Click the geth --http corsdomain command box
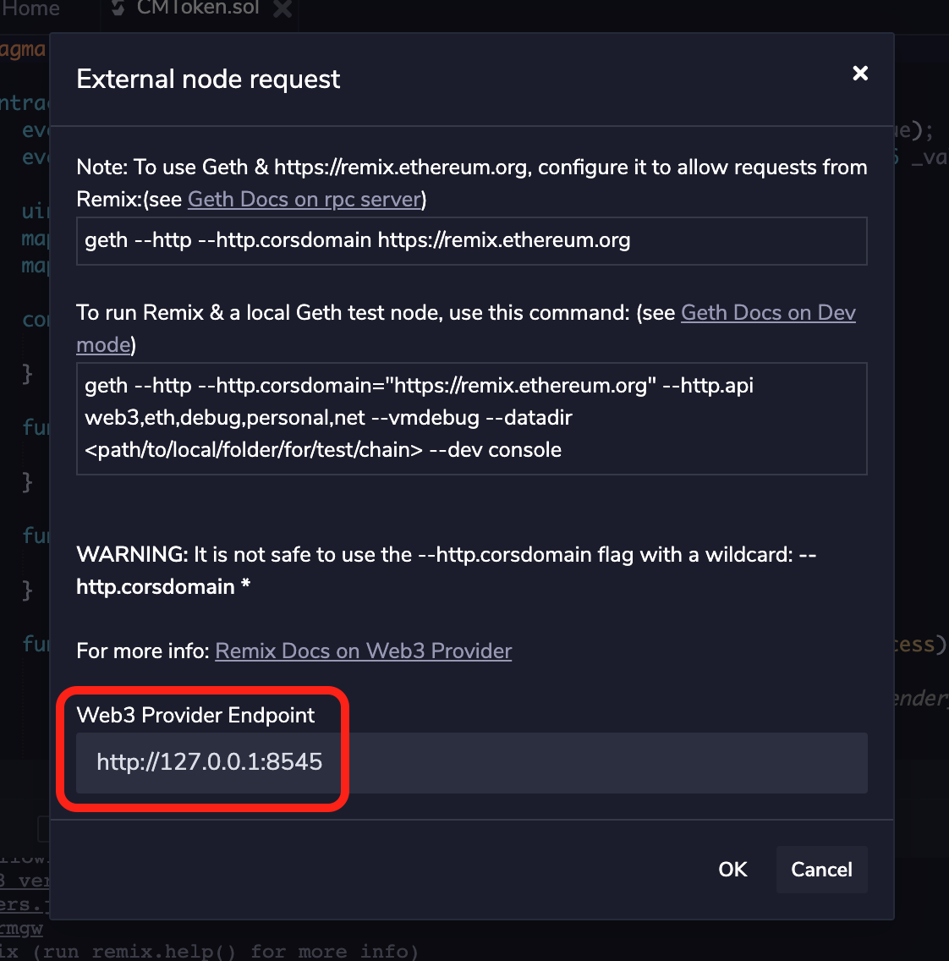The height and width of the screenshot is (961, 949). click(472, 241)
